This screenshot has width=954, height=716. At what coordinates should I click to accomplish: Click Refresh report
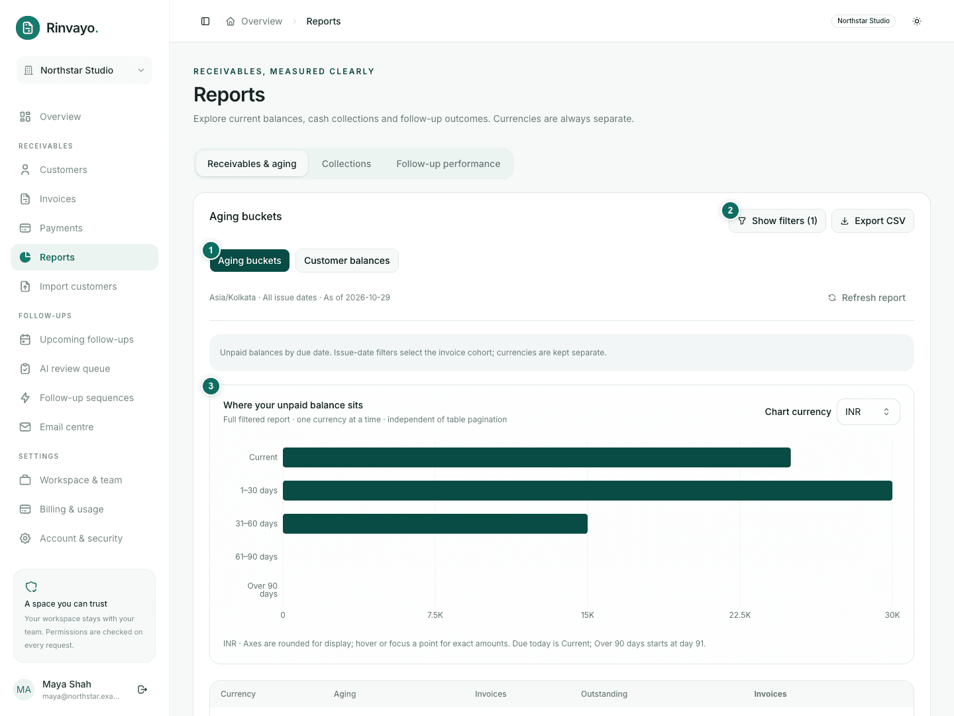click(867, 298)
